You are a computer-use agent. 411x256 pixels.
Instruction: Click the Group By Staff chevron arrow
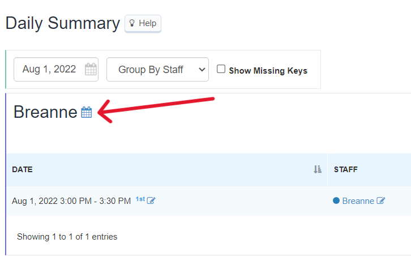[202, 70]
